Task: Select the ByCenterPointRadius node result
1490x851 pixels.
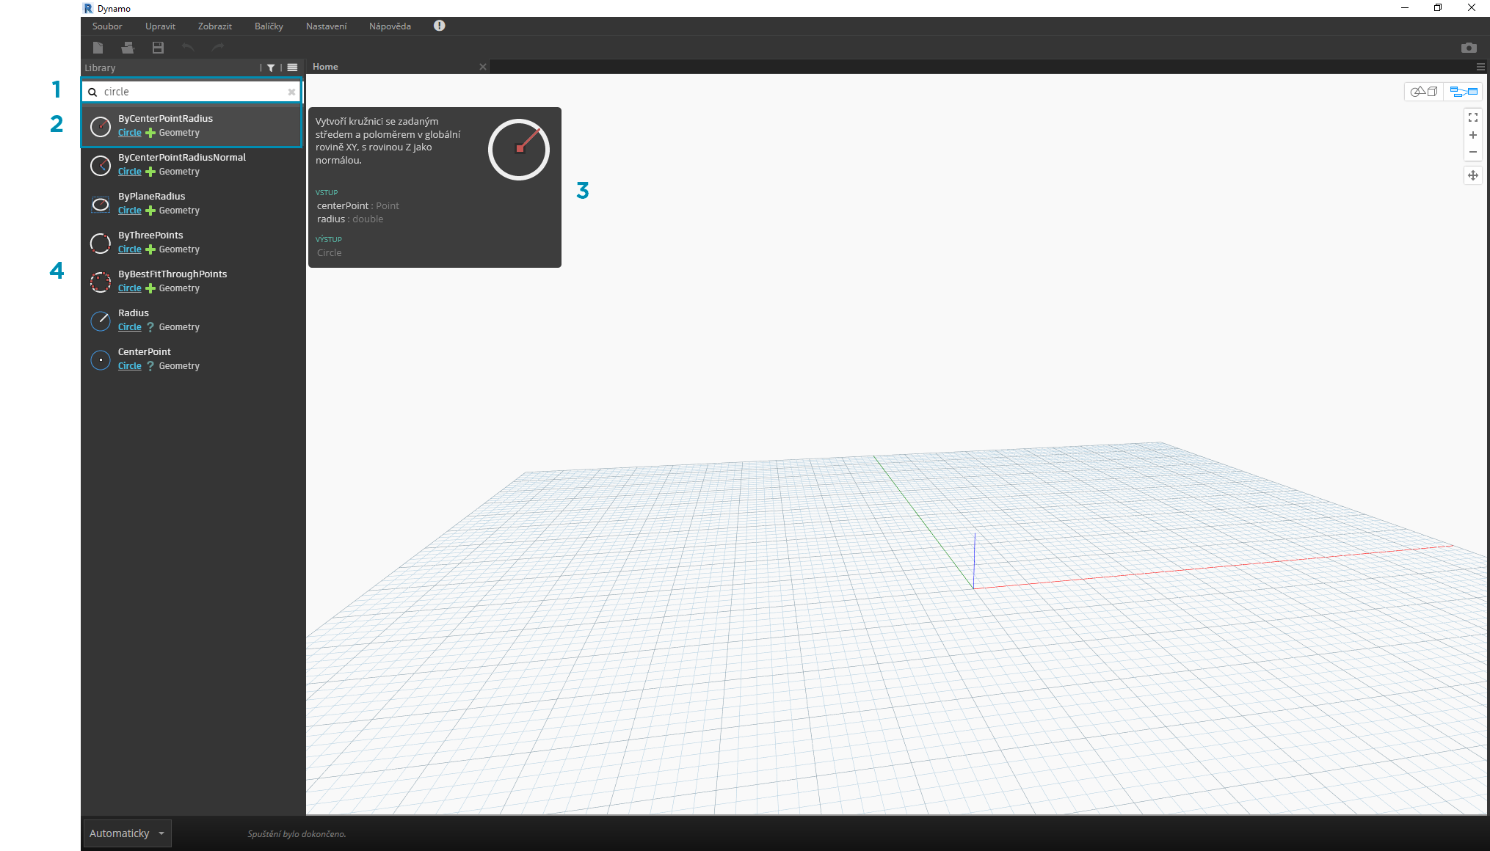Action: (x=191, y=125)
